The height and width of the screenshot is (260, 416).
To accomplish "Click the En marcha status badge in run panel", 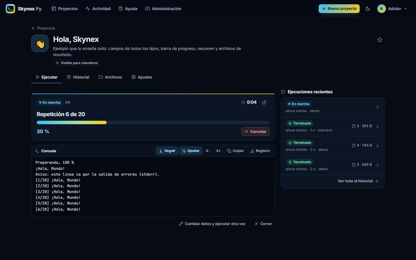I will click(x=50, y=103).
